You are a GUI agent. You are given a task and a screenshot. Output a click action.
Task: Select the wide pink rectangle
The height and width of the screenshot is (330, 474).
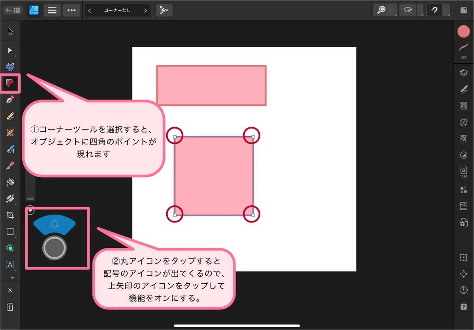(211, 85)
